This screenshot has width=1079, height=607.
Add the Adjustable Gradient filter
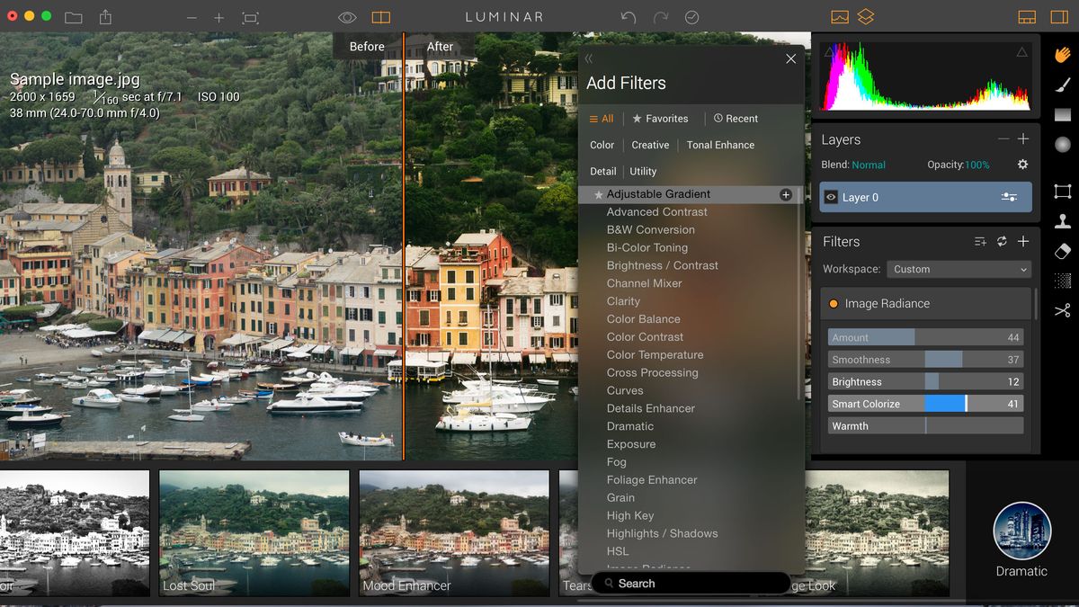pyautogui.click(x=785, y=194)
